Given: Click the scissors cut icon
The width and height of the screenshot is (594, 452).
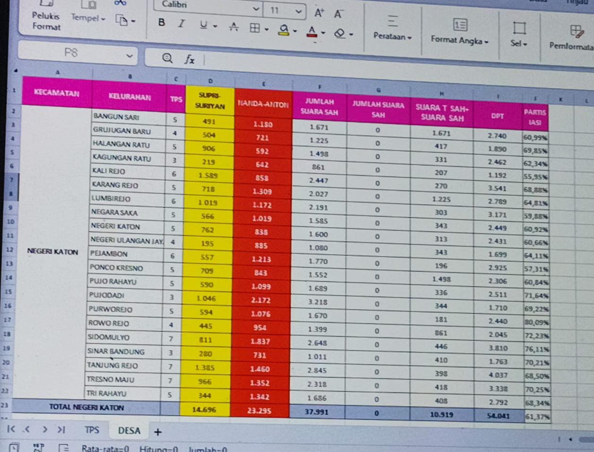Looking at the screenshot, I should pos(120,3).
